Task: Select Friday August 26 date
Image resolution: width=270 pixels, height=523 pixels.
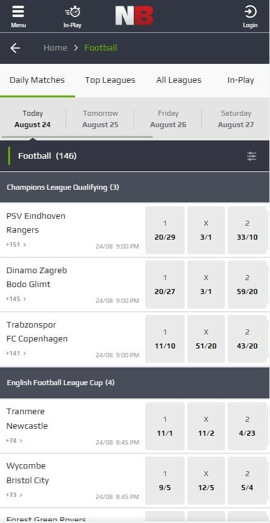Action: pyautogui.click(x=168, y=119)
